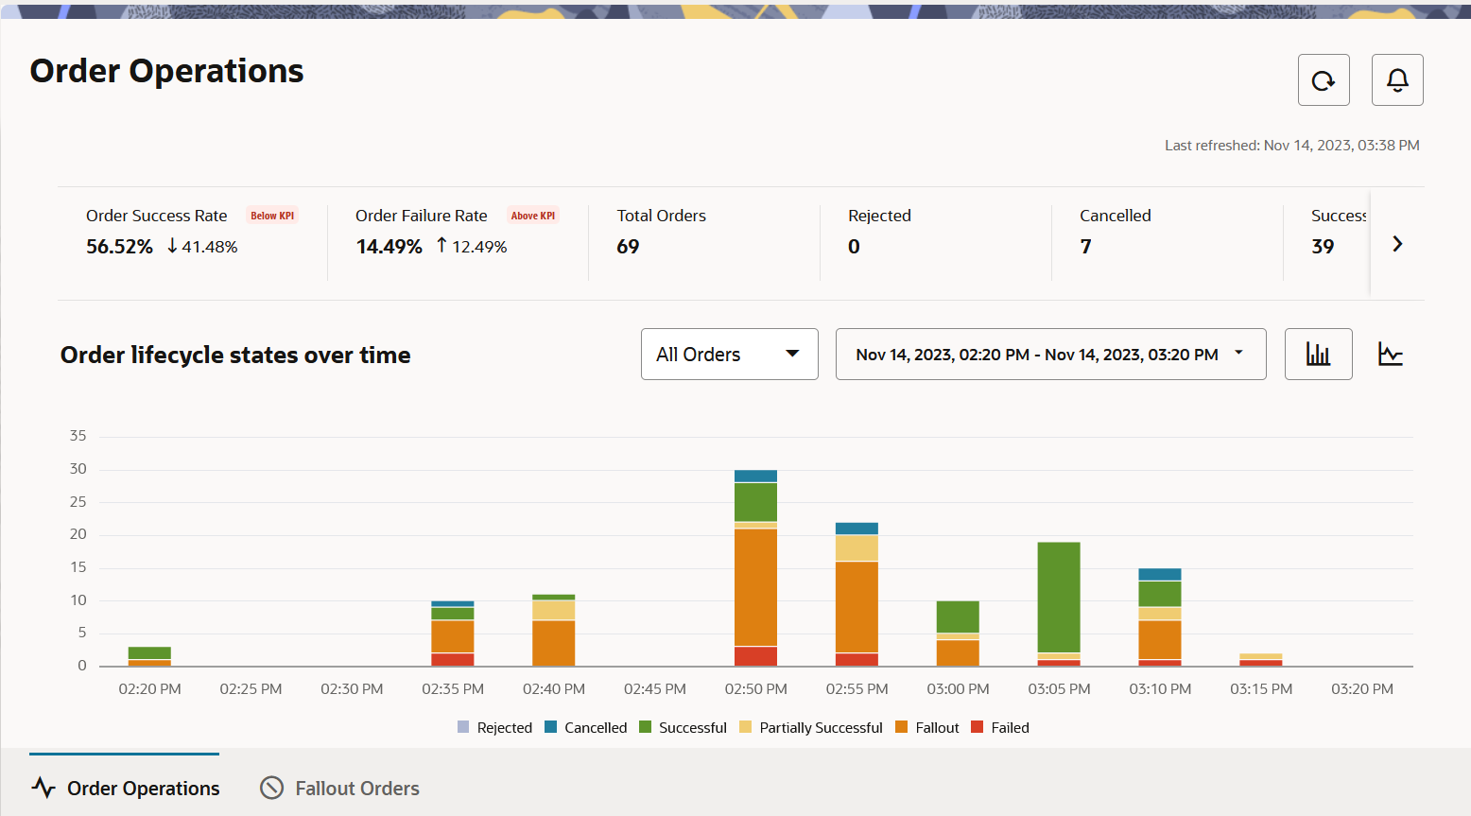Click the Fallout Orders circle-slash icon
The image size is (1471, 816).
point(272,788)
